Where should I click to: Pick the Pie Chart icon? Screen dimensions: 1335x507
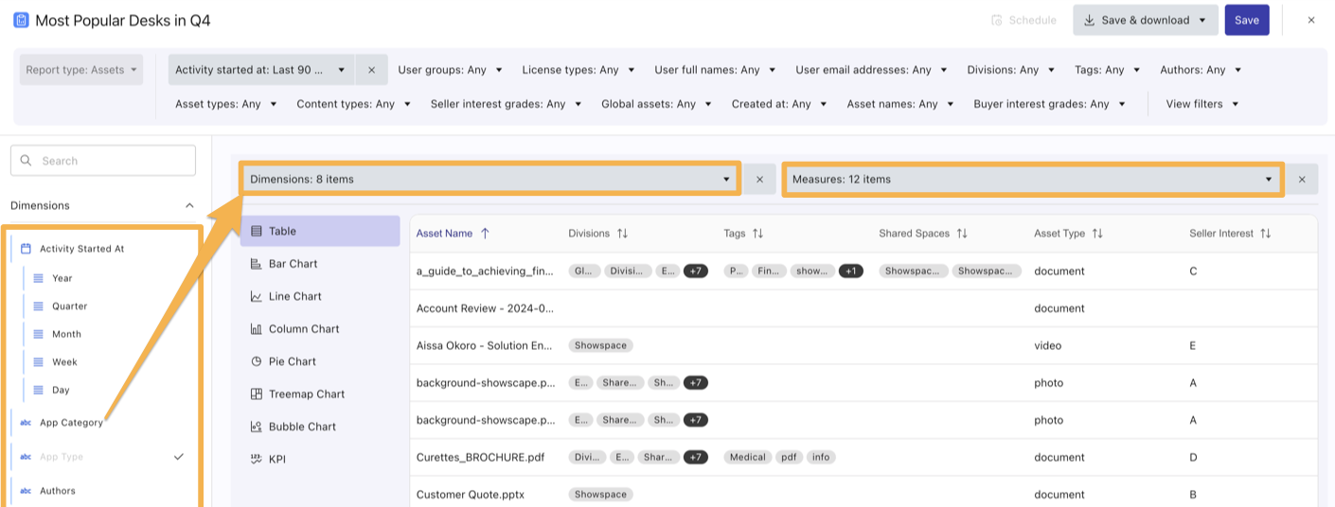tap(256, 361)
